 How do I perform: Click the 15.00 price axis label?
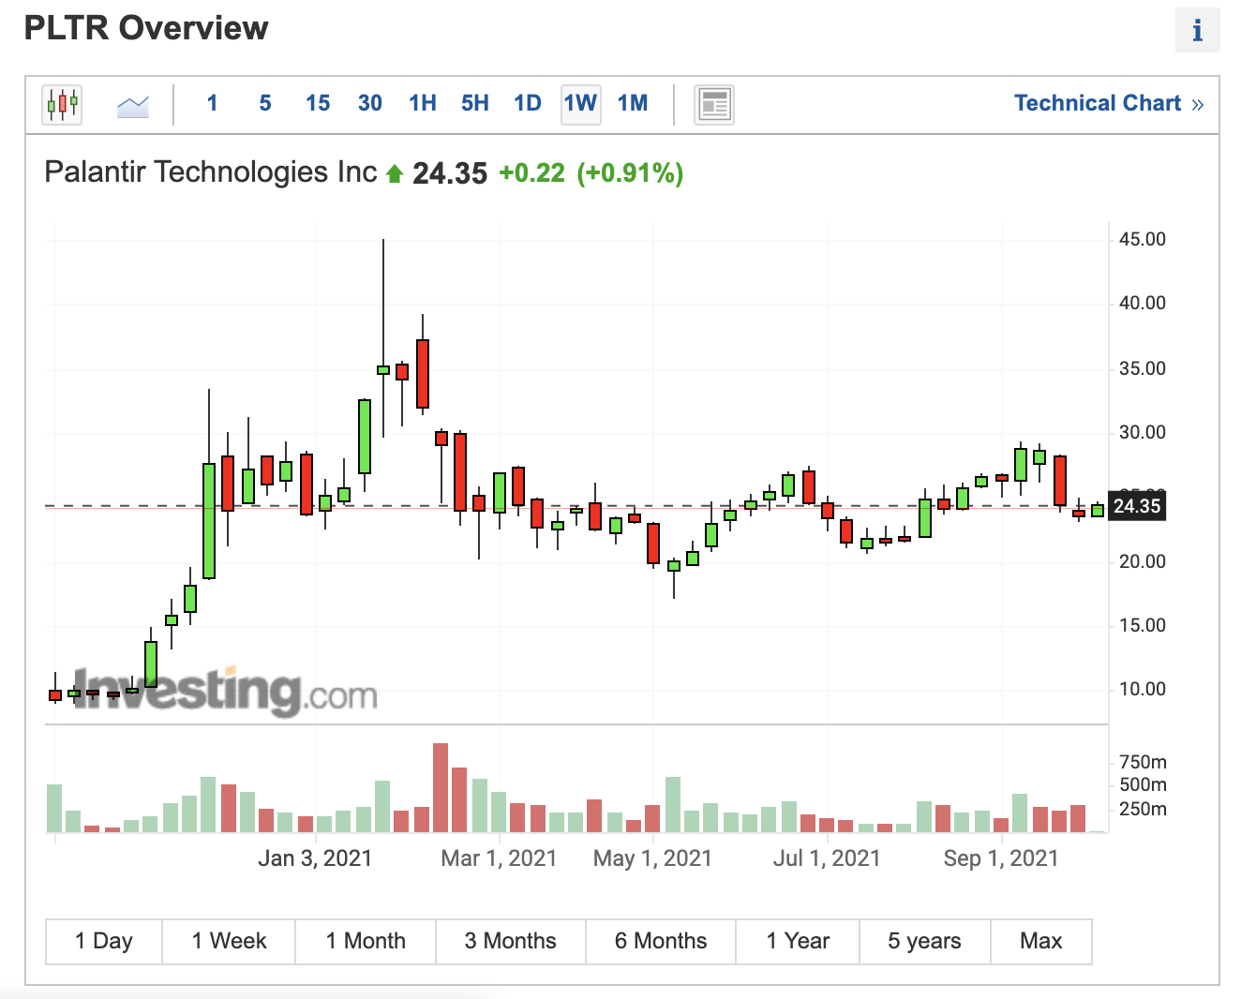[x=1143, y=625]
